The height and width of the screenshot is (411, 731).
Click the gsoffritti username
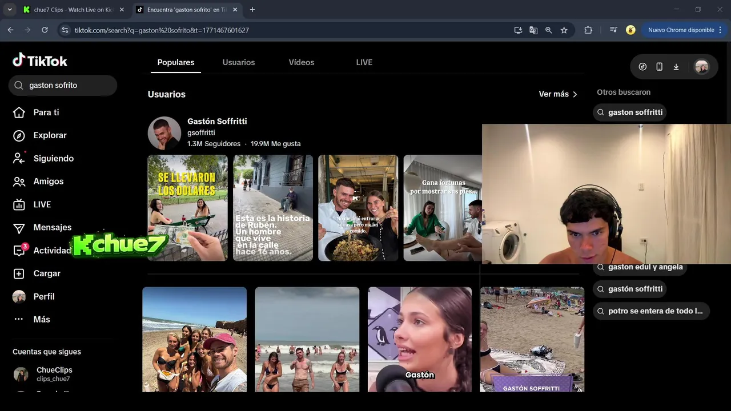point(201,132)
